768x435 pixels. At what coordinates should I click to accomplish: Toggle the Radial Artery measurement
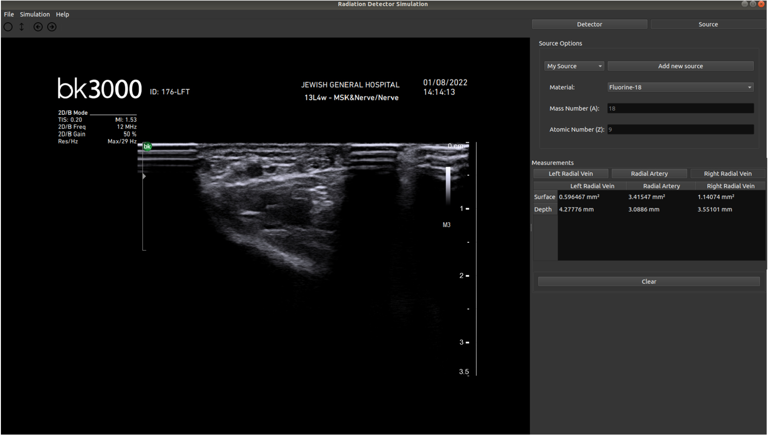649,173
